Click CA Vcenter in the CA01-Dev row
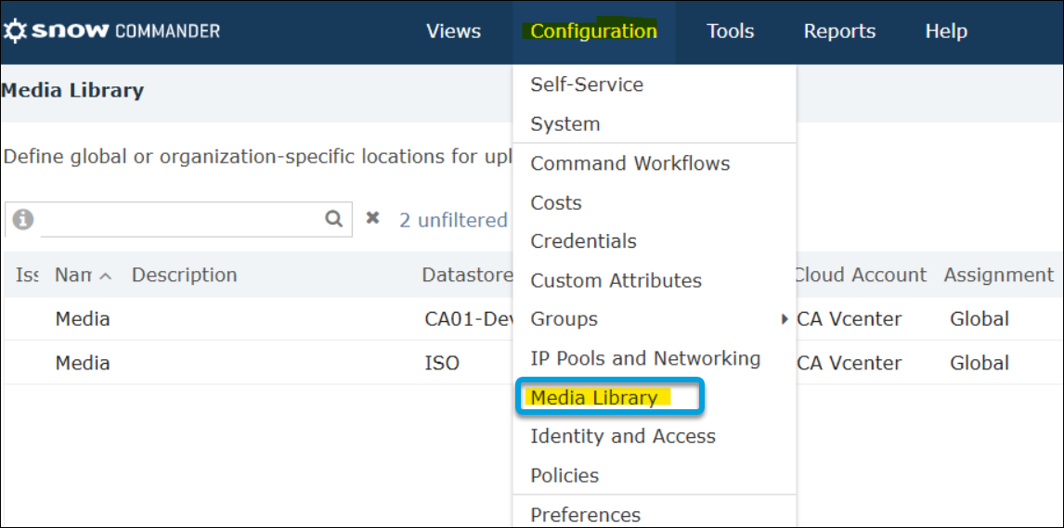 click(x=850, y=318)
